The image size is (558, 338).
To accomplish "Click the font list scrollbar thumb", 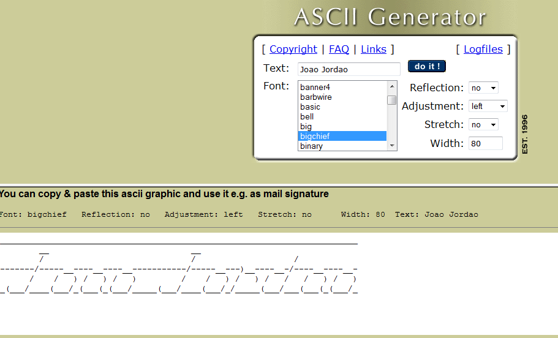I will (392, 100).
